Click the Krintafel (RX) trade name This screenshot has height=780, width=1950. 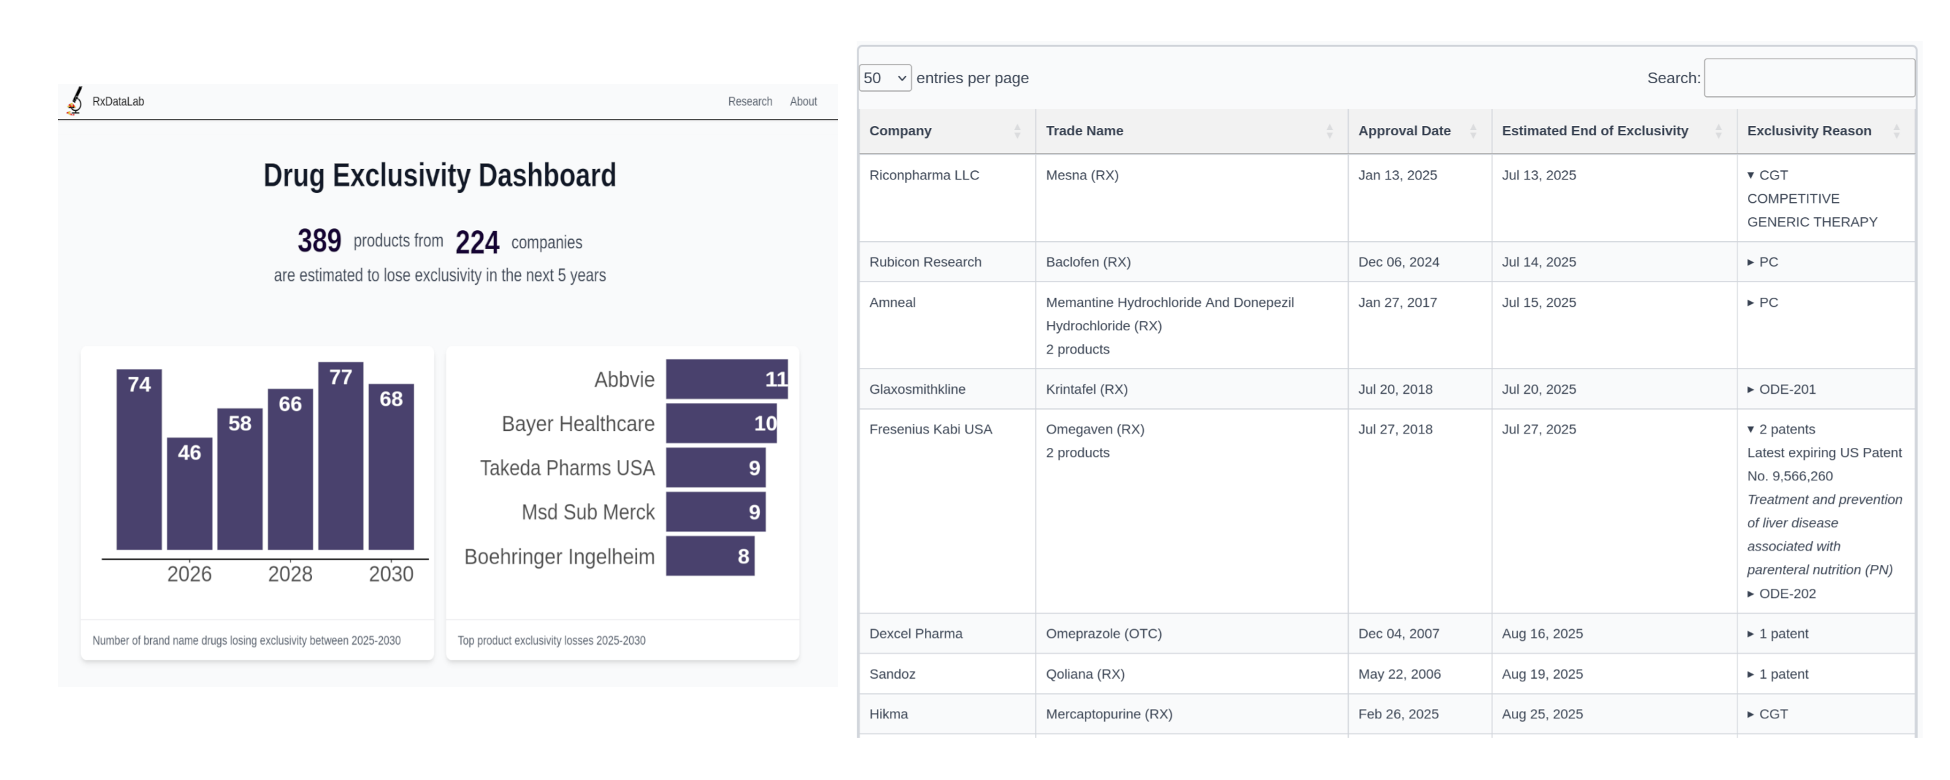pos(1086,389)
